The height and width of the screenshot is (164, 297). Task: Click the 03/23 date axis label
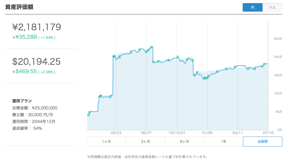click(116, 132)
